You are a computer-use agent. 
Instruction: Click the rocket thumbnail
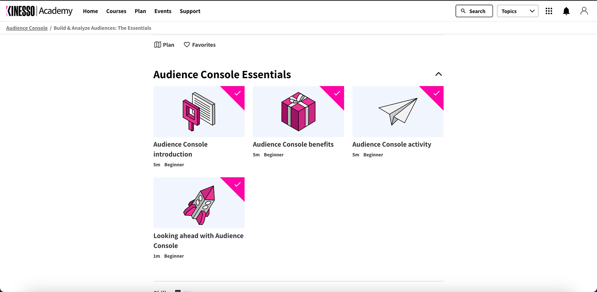coord(199,203)
